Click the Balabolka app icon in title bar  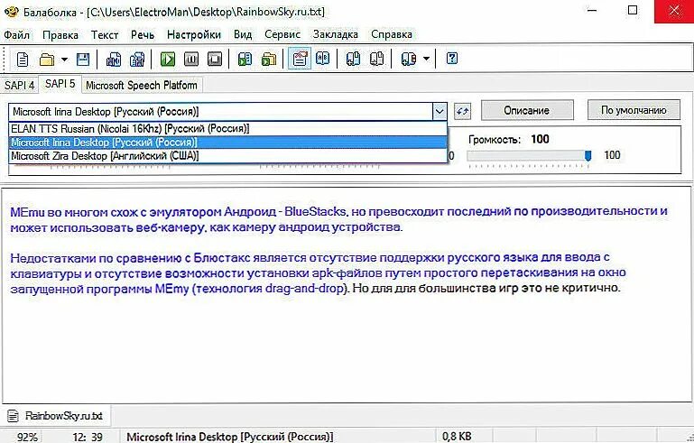(11, 12)
